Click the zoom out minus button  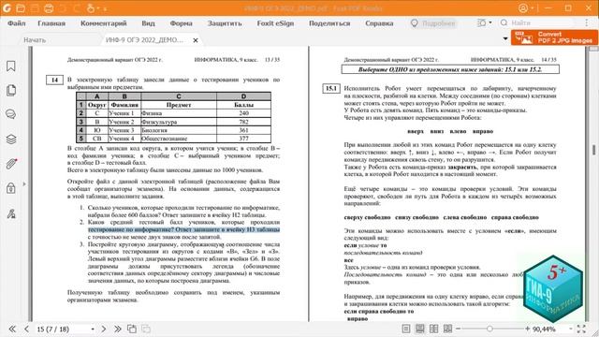459,329
